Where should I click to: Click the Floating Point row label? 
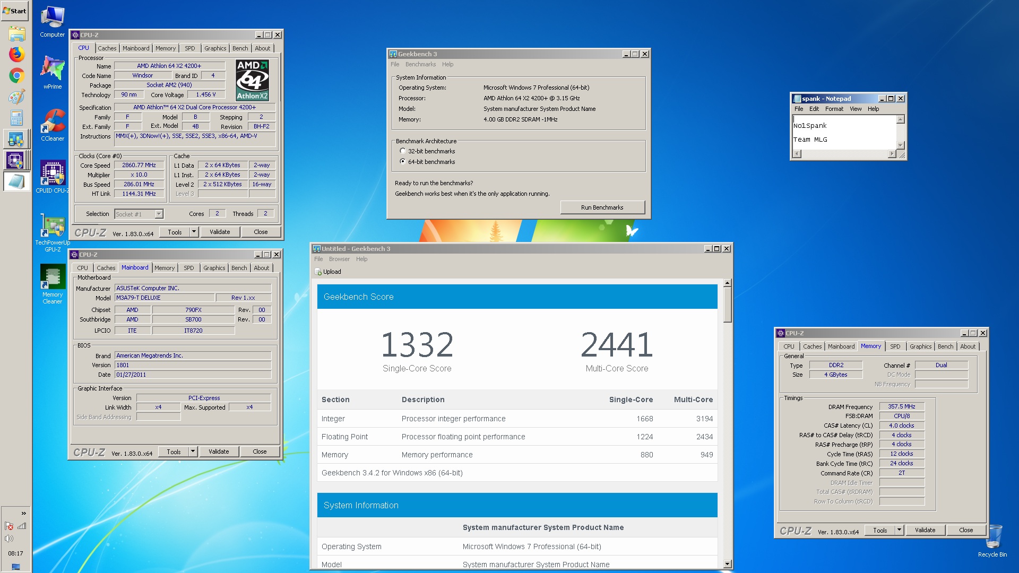(x=344, y=437)
